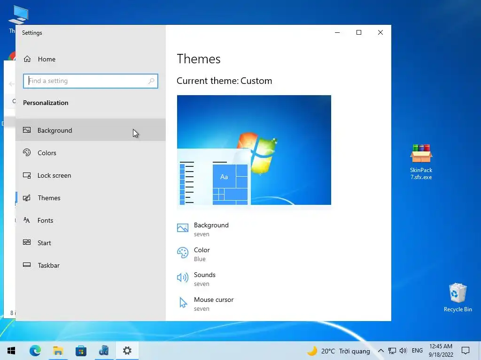Open Taskbar settings in sidebar

point(91,265)
